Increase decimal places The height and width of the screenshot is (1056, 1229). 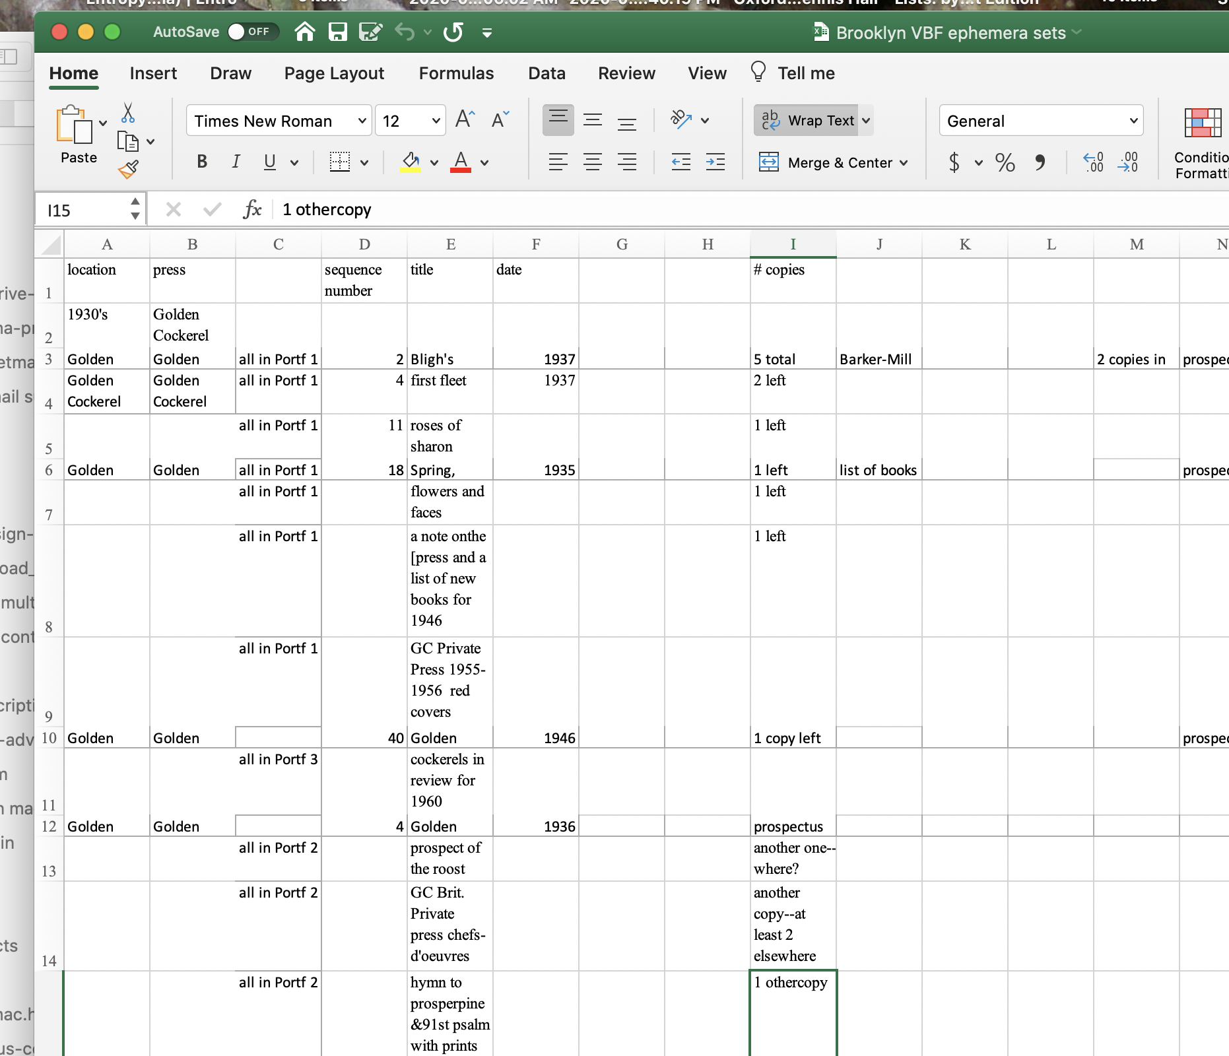point(1093,162)
